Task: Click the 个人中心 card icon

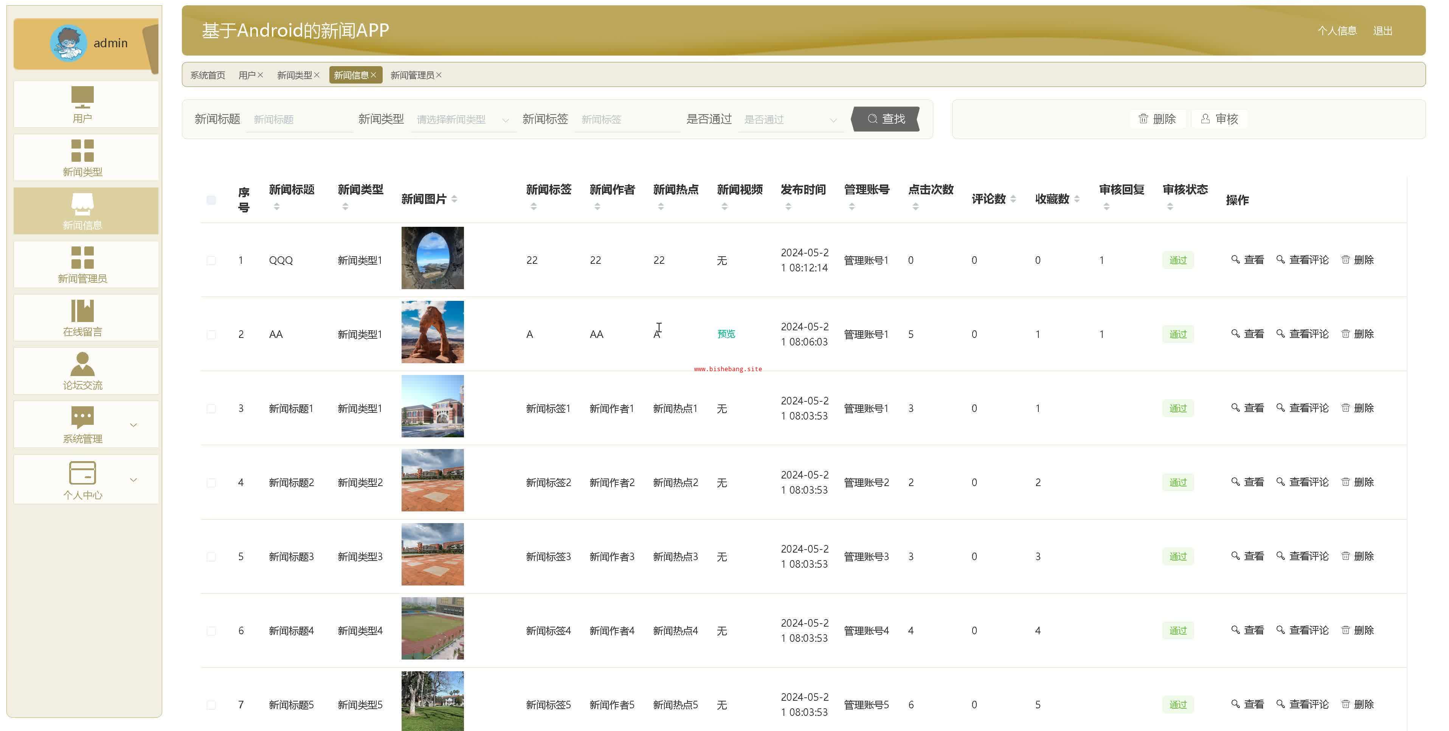Action: pos(82,473)
